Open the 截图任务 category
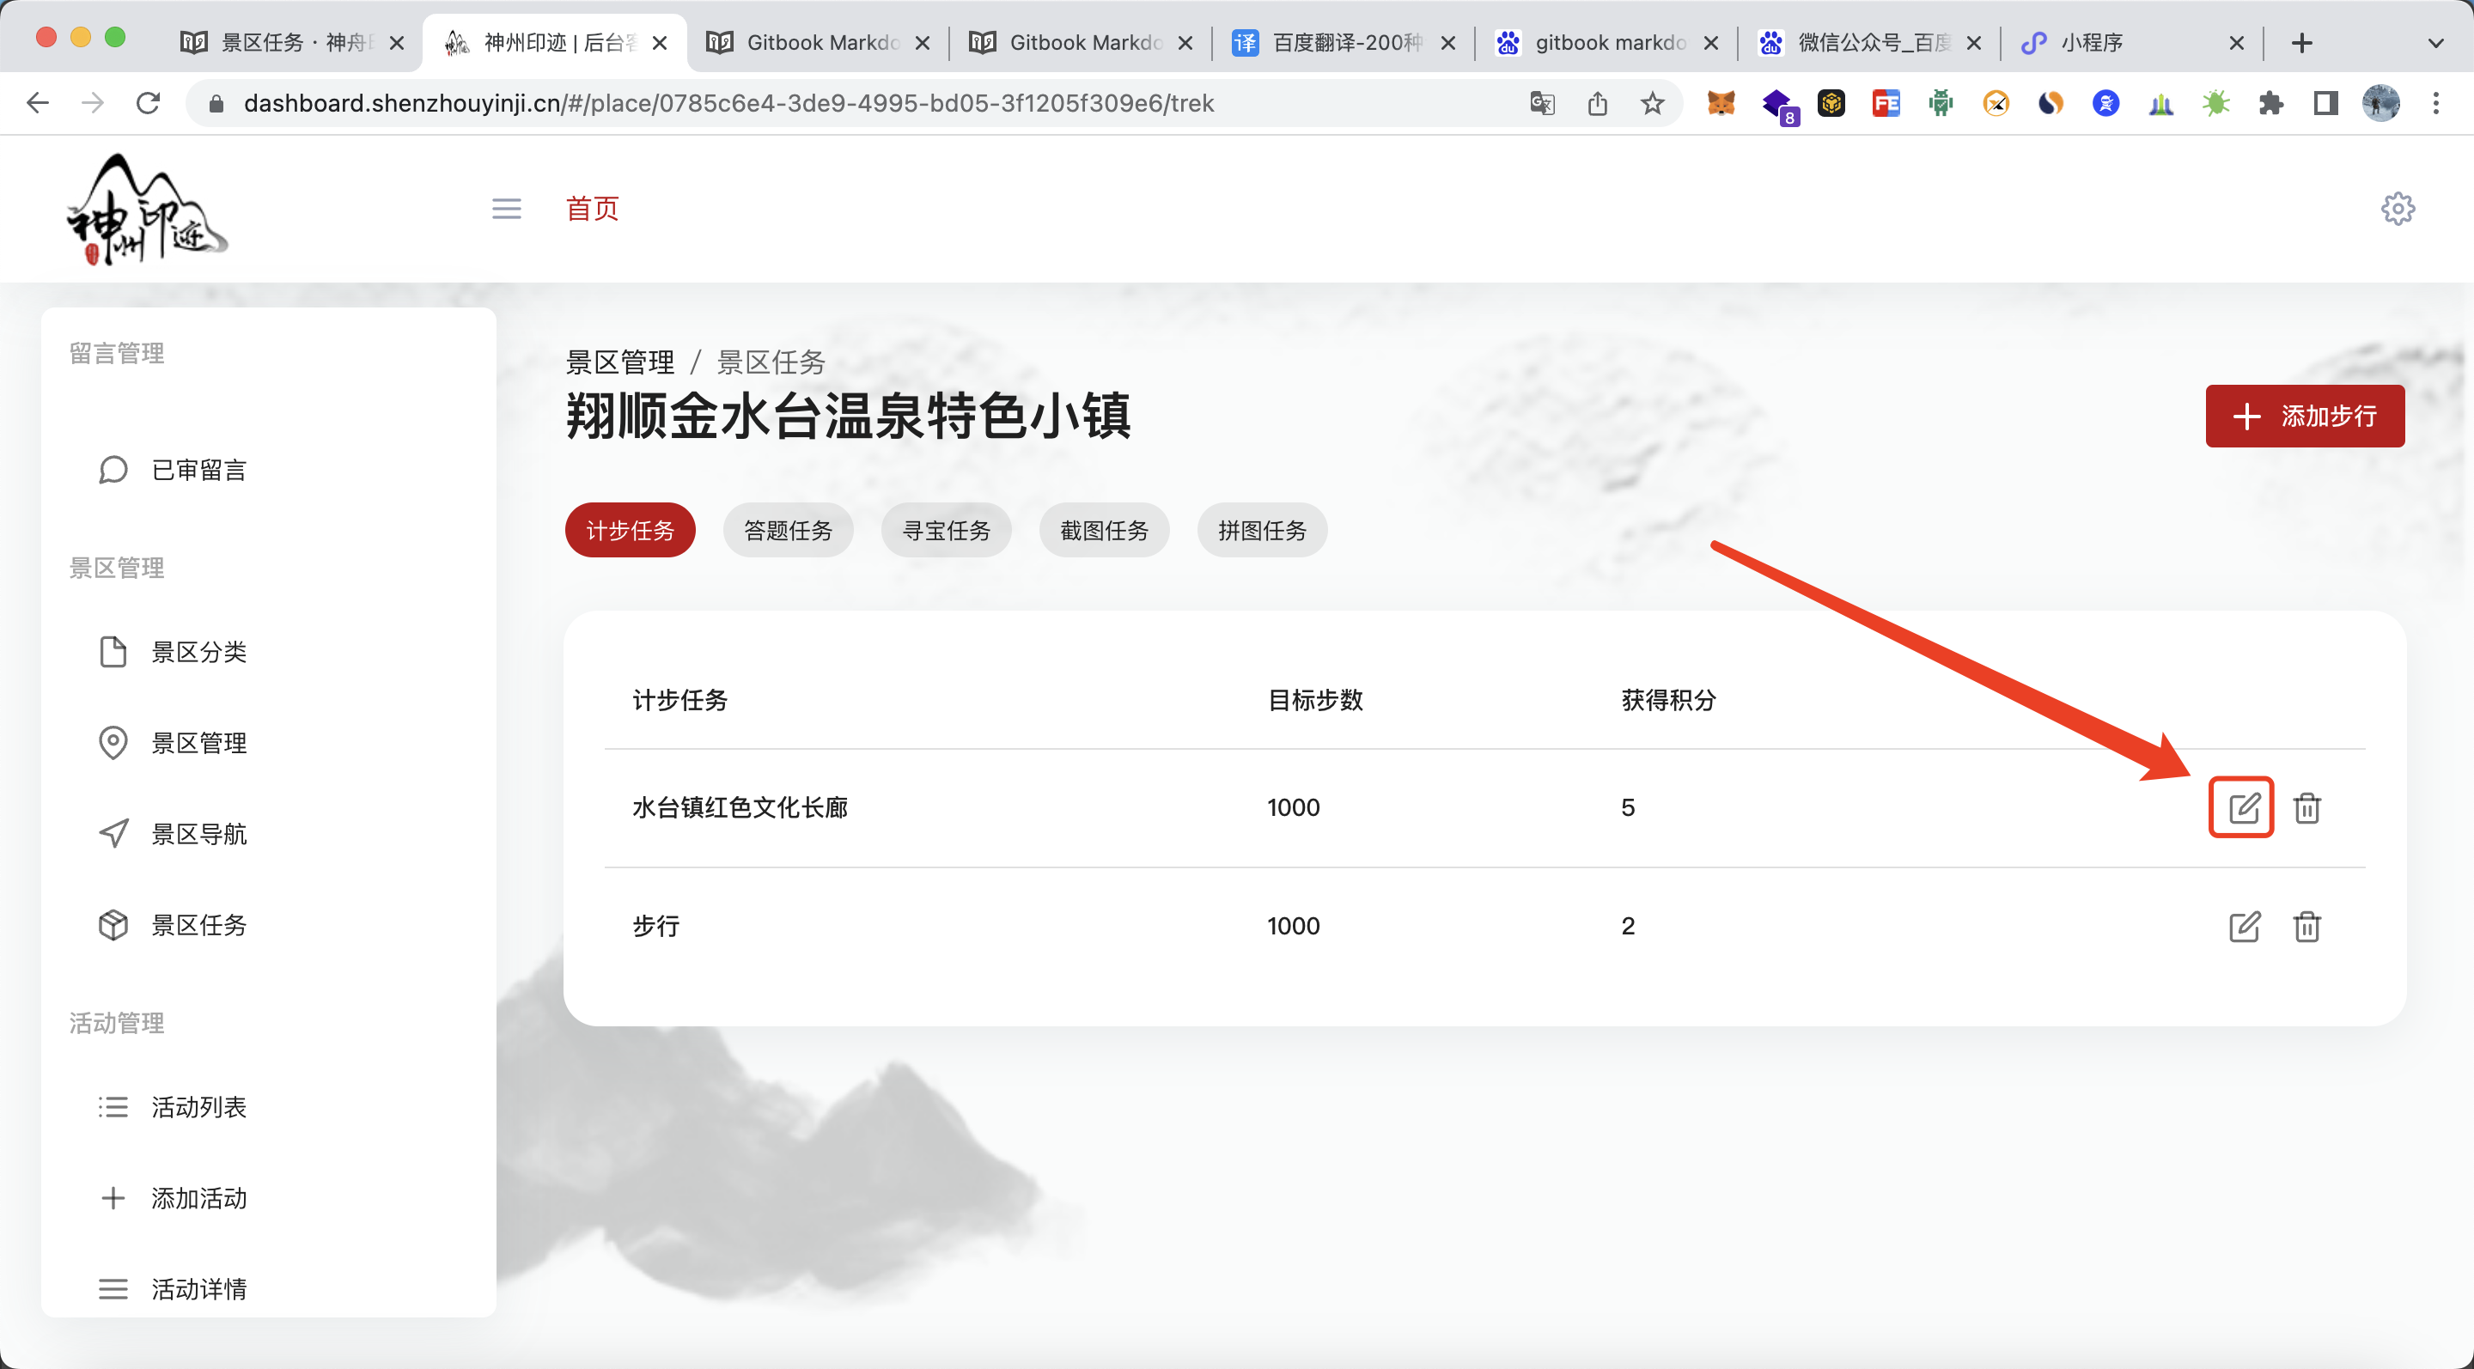The width and height of the screenshot is (2474, 1369). [x=1104, y=529]
